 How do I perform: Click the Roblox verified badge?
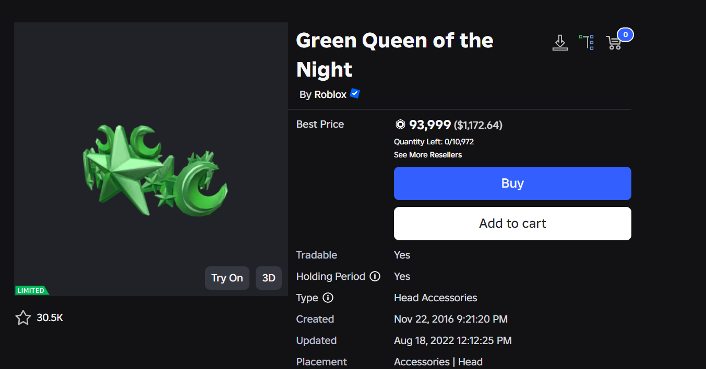pyautogui.click(x=355, y=94)
